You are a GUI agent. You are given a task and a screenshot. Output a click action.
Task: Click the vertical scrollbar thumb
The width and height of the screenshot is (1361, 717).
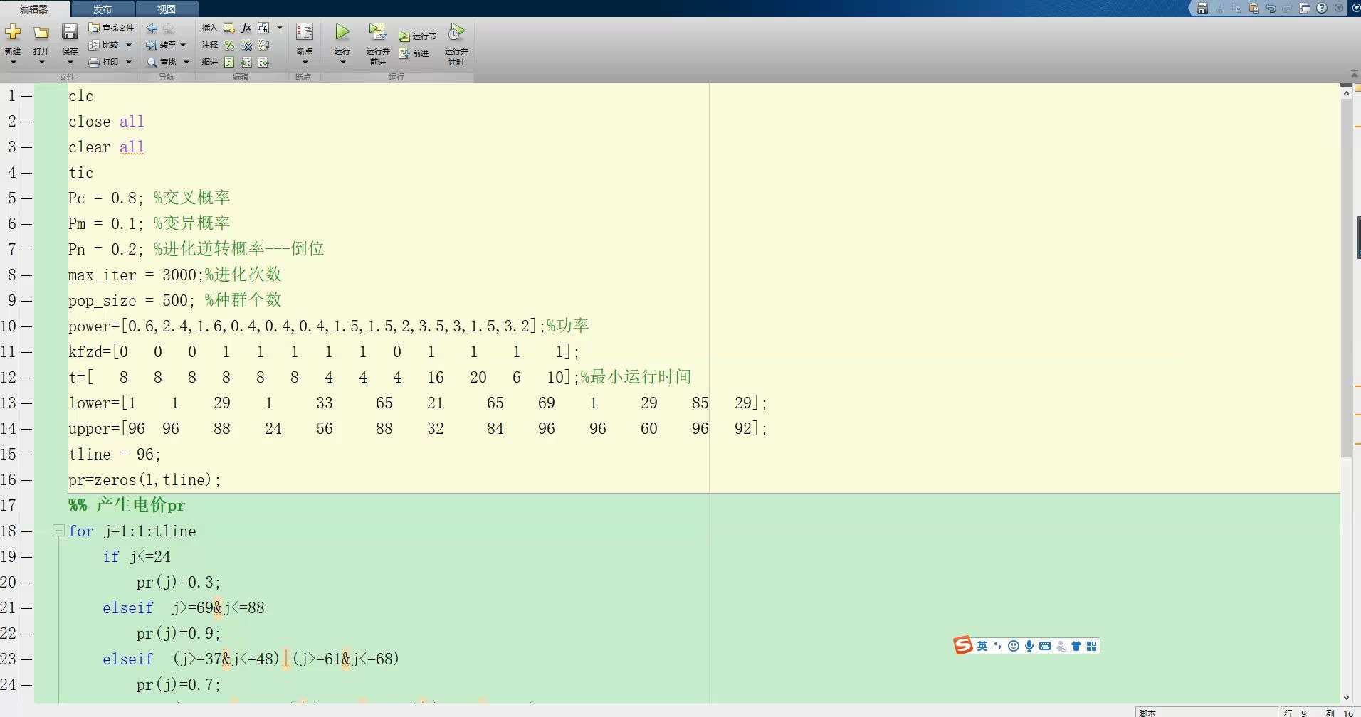1346,277
